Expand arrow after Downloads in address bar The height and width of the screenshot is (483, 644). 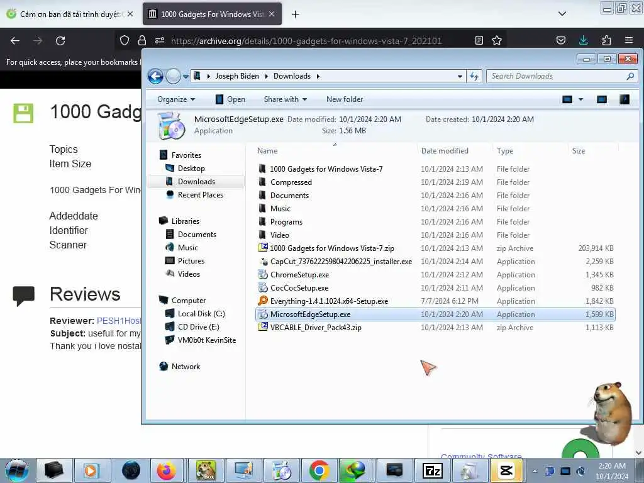pos(318,76)
